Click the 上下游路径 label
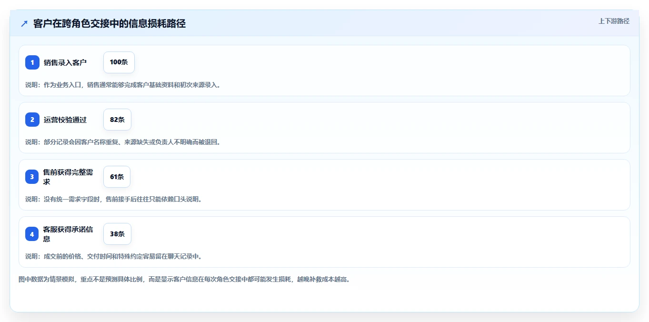 (614, 21)
